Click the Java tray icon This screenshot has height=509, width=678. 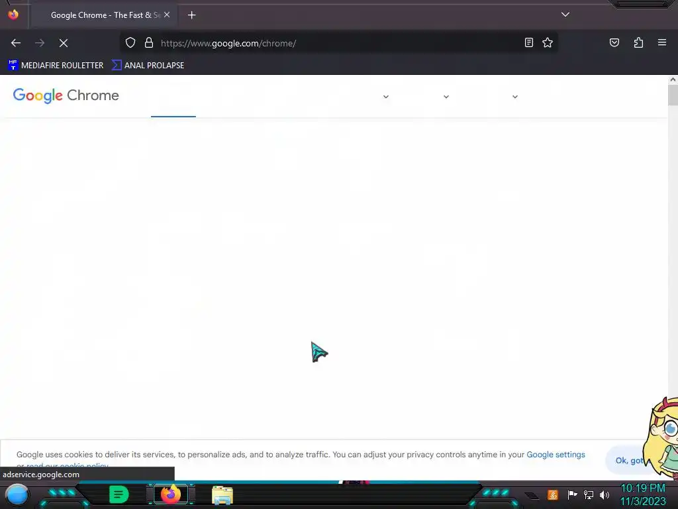(x=553, y=494)
